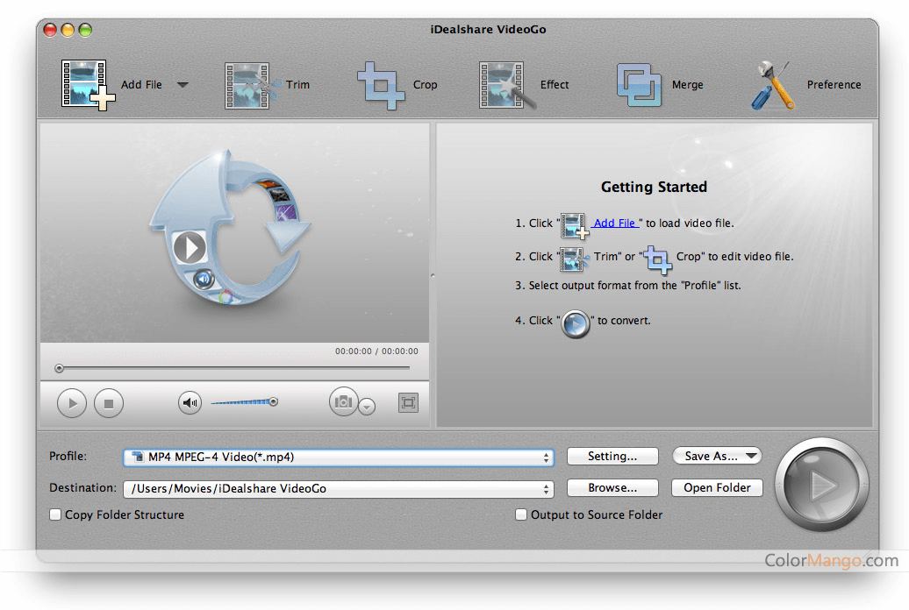Toggle full screen preview mode
Screen dimensions: 909x610
pyautogui.click(x=408, y=403)
